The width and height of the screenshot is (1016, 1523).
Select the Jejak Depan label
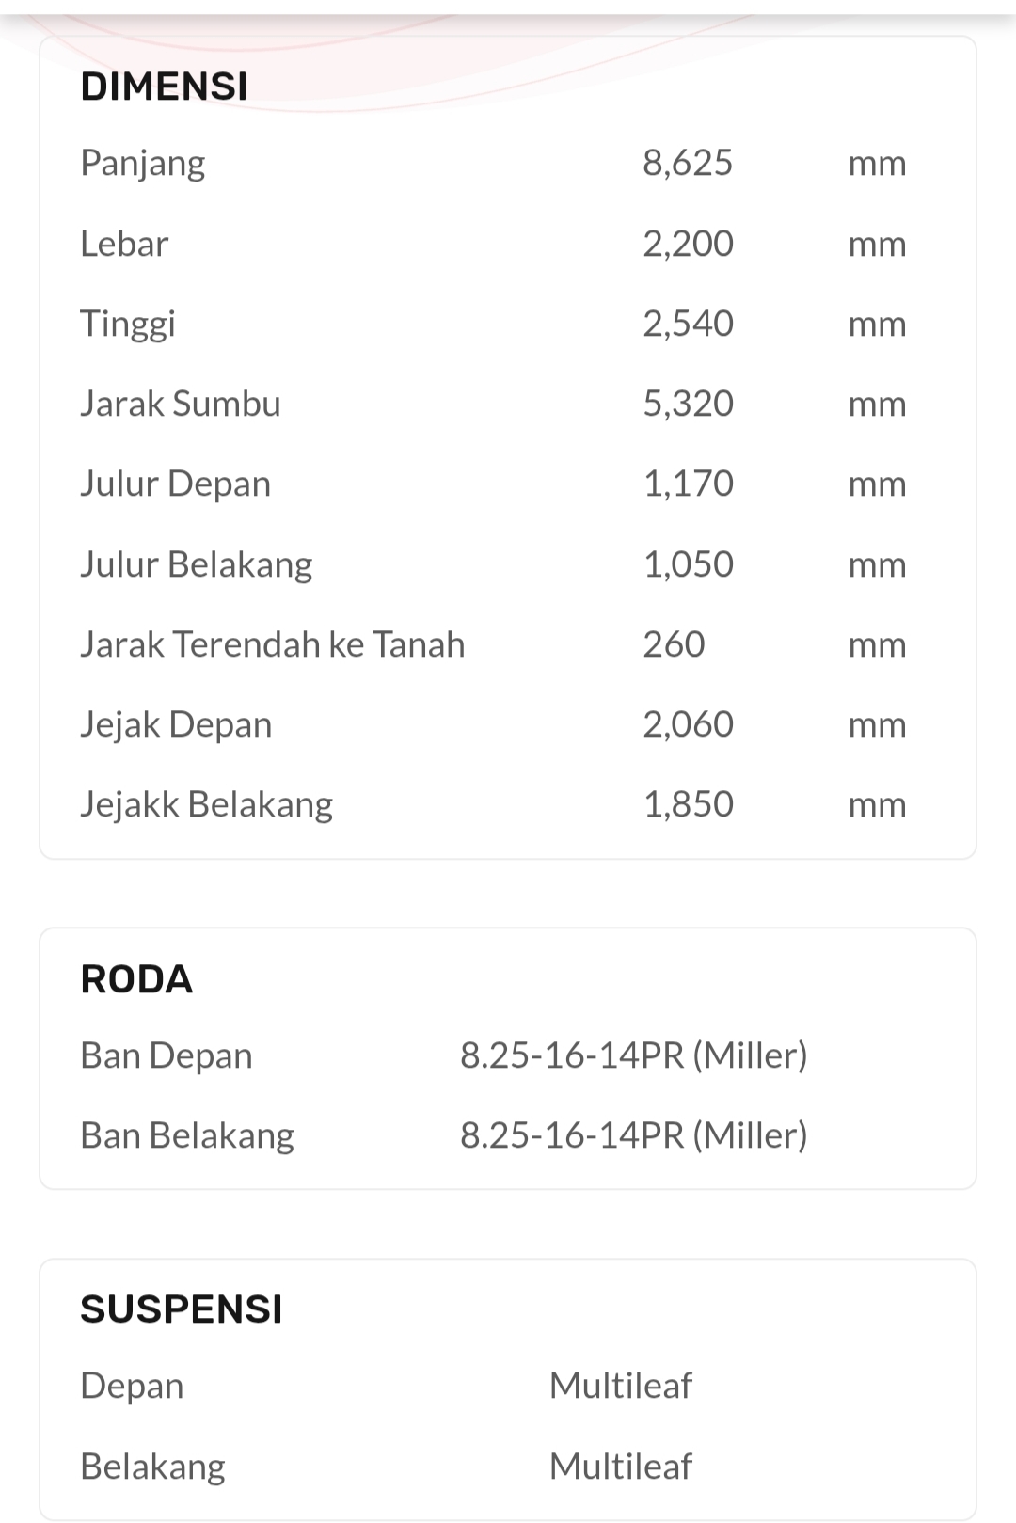pos(176,724)
